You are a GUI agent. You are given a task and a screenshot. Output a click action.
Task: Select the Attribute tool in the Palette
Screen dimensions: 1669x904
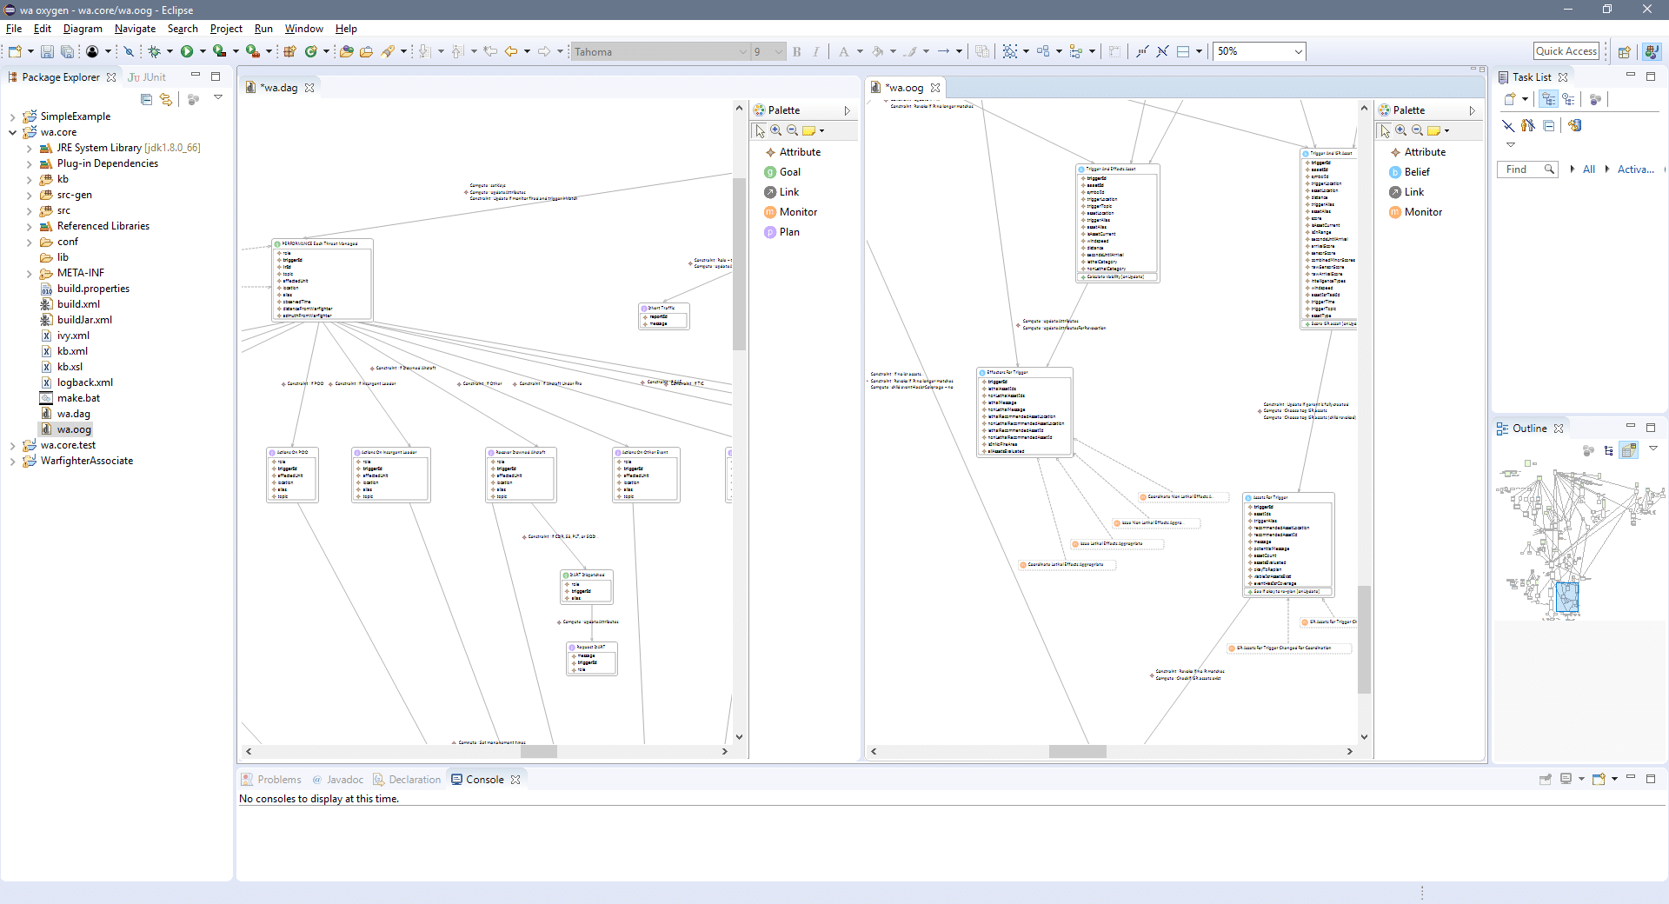801,151
